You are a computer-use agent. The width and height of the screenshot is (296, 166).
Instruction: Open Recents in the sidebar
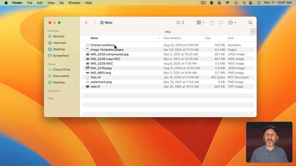59,36
